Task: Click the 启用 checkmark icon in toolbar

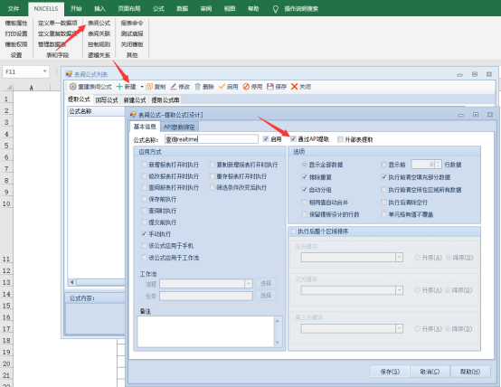Action: [222, 87]
